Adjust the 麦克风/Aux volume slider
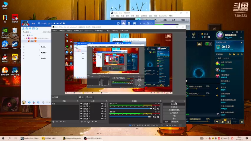251x141 pixels. point(131,109)
